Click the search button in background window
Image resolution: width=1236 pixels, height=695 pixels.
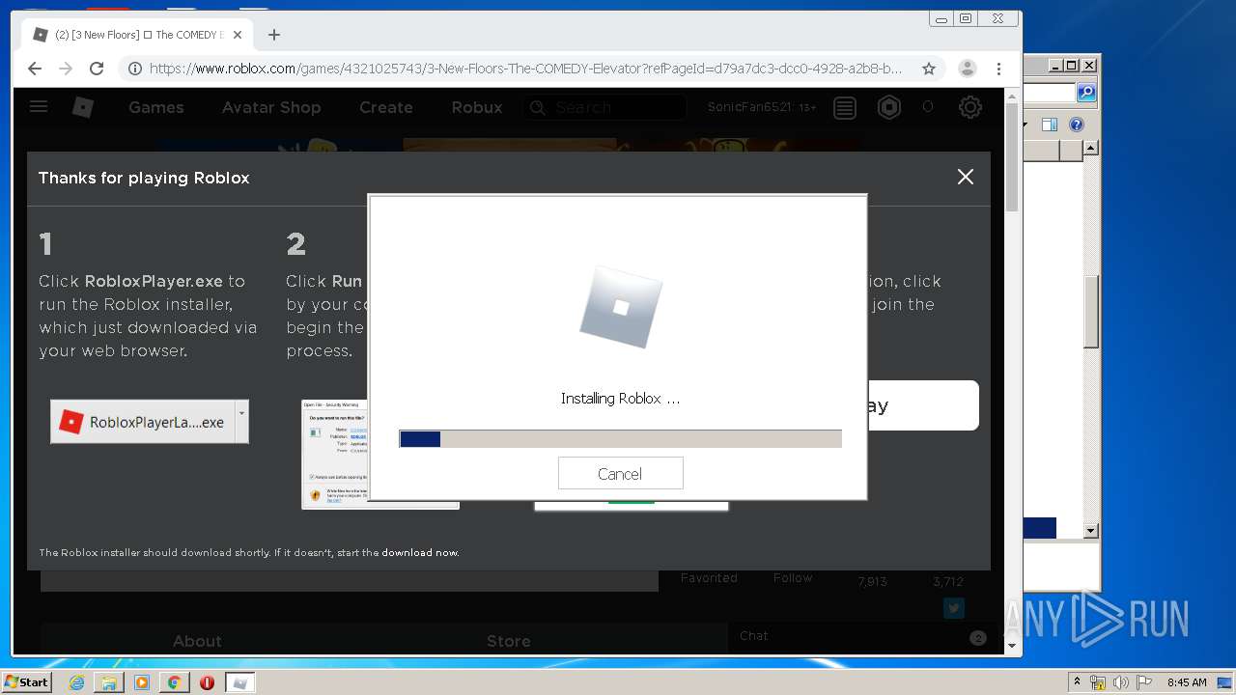1087,93
